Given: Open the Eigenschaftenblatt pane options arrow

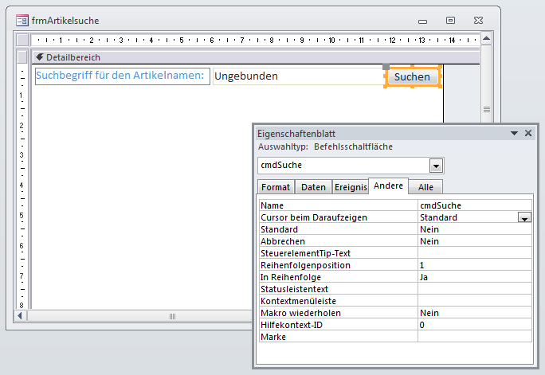Looking at the screenshot, I should (x=514, y=133).
